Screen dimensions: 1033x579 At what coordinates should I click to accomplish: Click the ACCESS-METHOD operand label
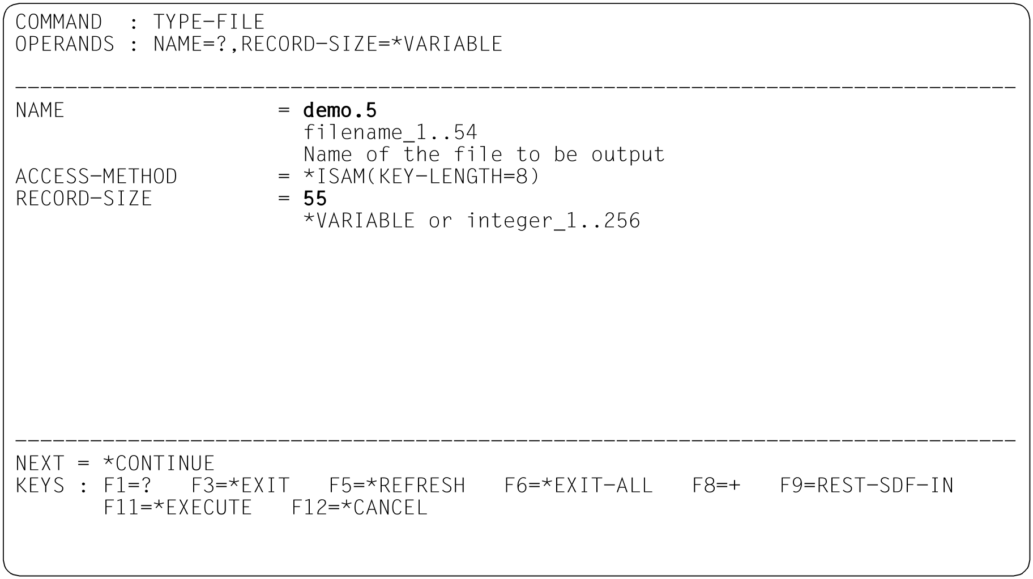point(96,177)
